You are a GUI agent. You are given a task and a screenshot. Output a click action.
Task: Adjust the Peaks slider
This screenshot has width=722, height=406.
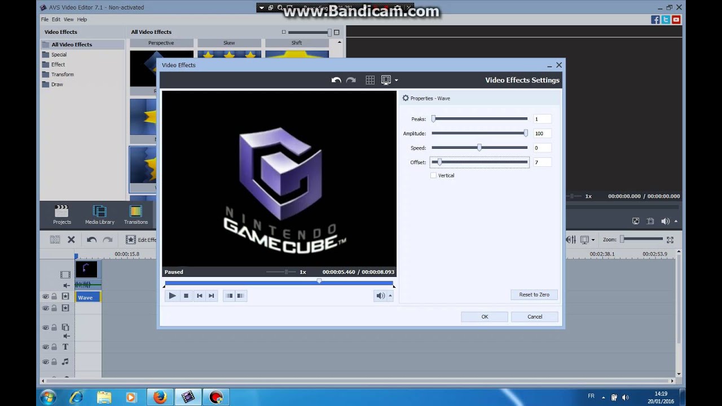479,119
